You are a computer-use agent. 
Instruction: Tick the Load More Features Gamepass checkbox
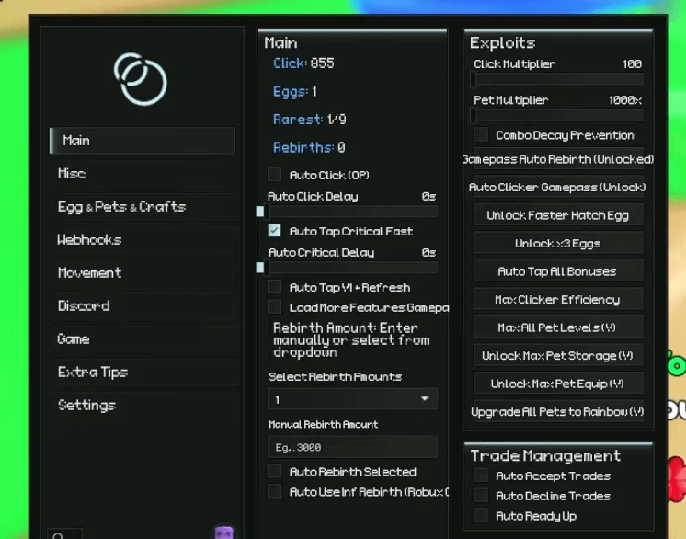[x=274, y=307]
